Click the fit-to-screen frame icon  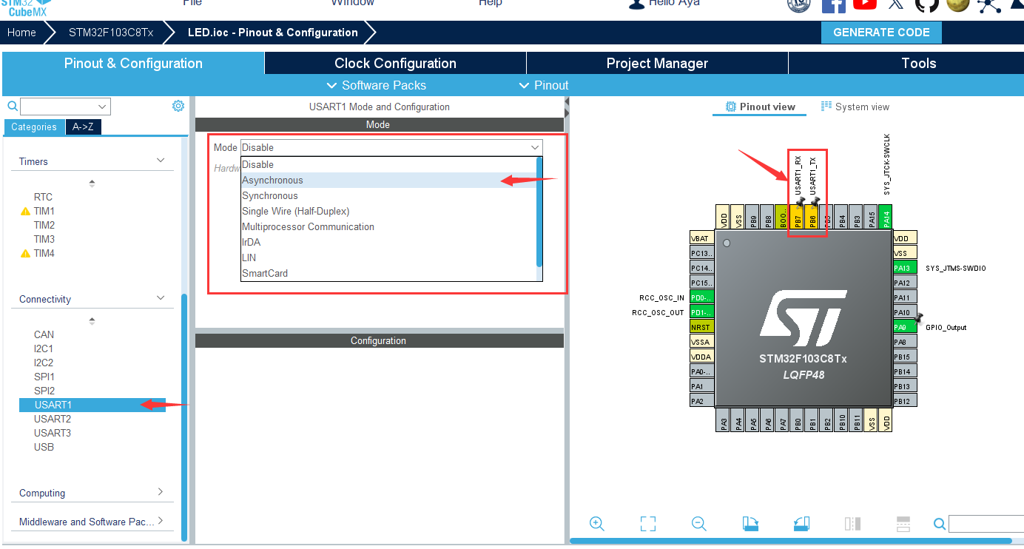coord(648,524)
